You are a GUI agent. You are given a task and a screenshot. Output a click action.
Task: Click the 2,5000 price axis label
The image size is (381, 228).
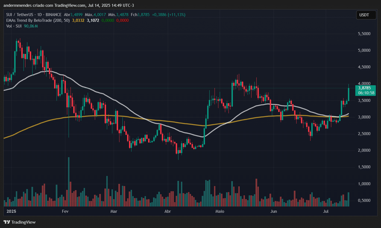tap(364, 134)
